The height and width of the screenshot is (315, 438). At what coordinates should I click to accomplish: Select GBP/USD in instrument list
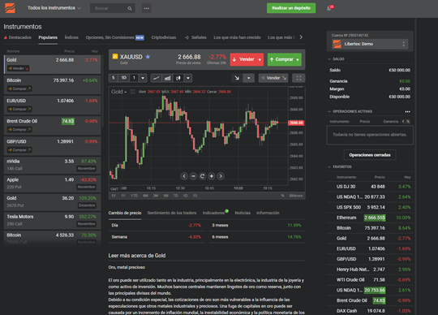(53, 145)
